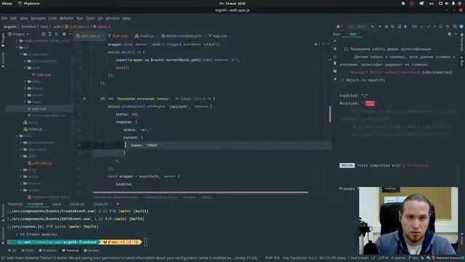Click the Git rollback undo icon
Screen dimensions: 465x262
(448, 26)
